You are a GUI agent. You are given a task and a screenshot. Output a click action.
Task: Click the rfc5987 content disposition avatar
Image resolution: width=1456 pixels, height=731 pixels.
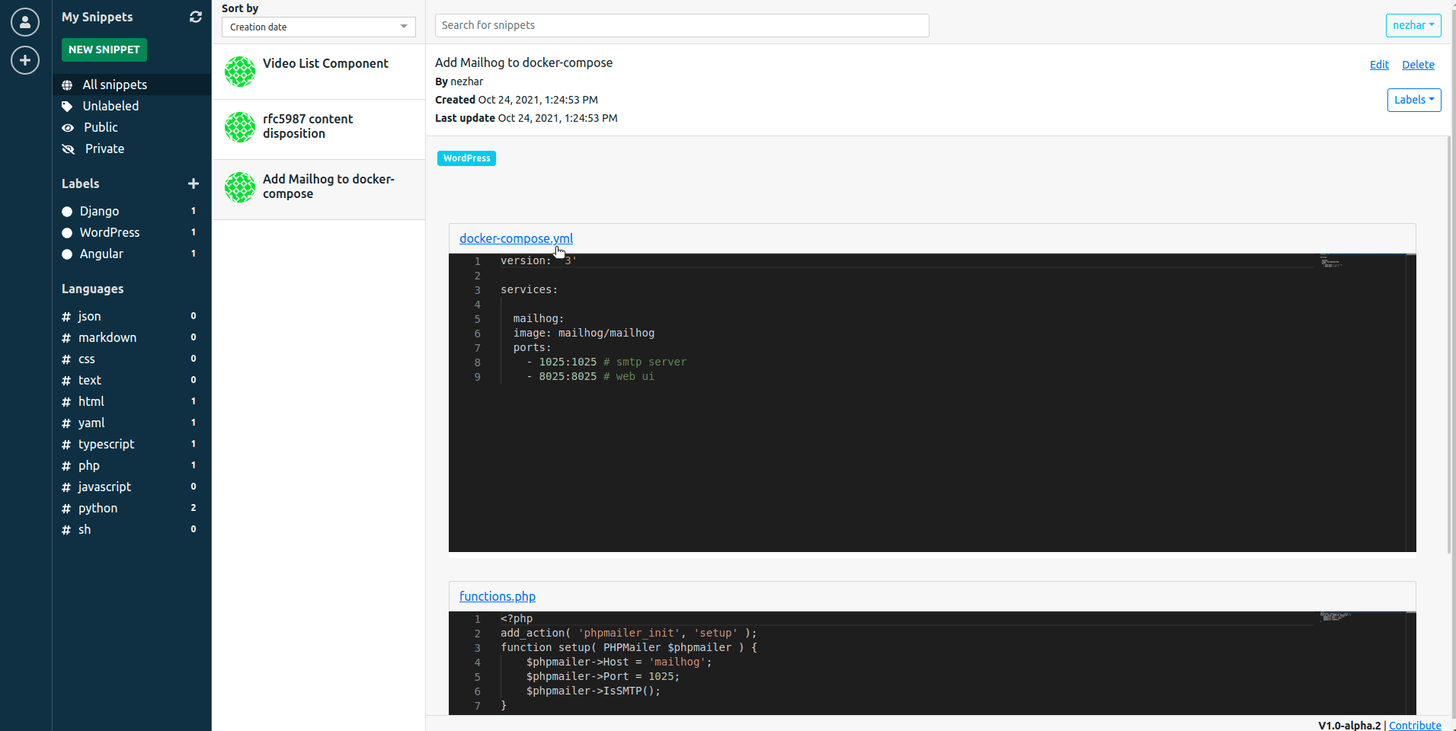click(240, 127)
